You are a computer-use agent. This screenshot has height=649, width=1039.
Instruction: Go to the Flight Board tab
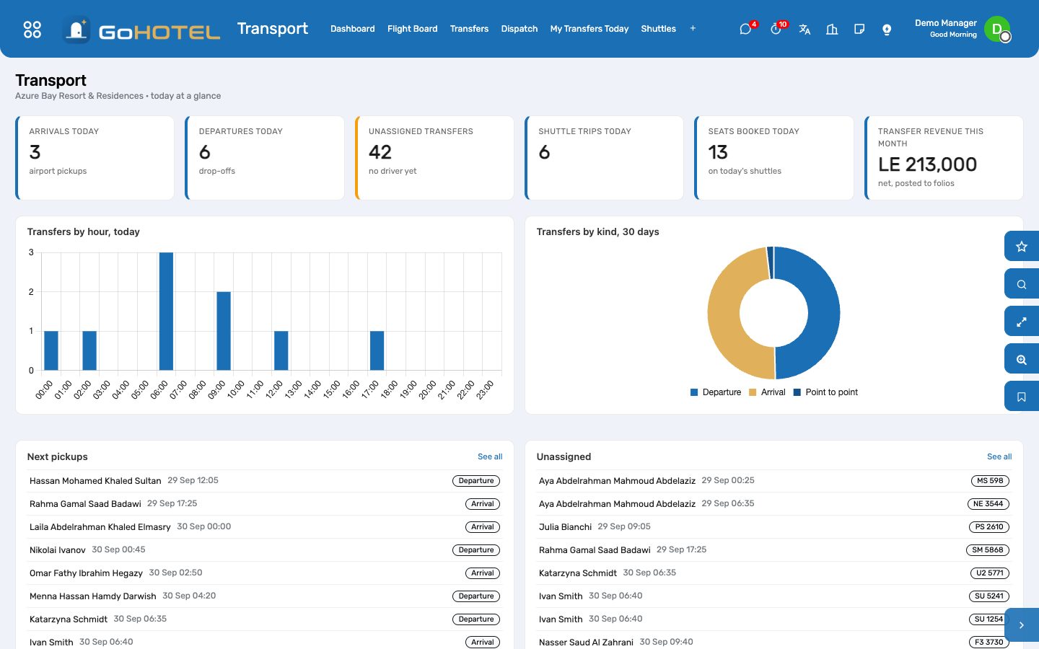(413, 29)
